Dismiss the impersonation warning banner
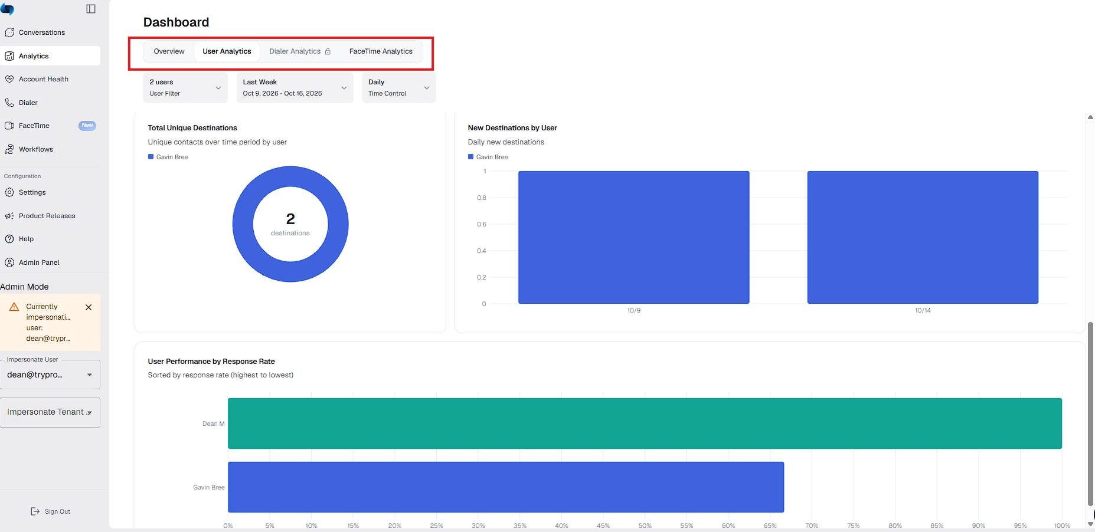Screen dimensions: 1095x532 [89, 307]
